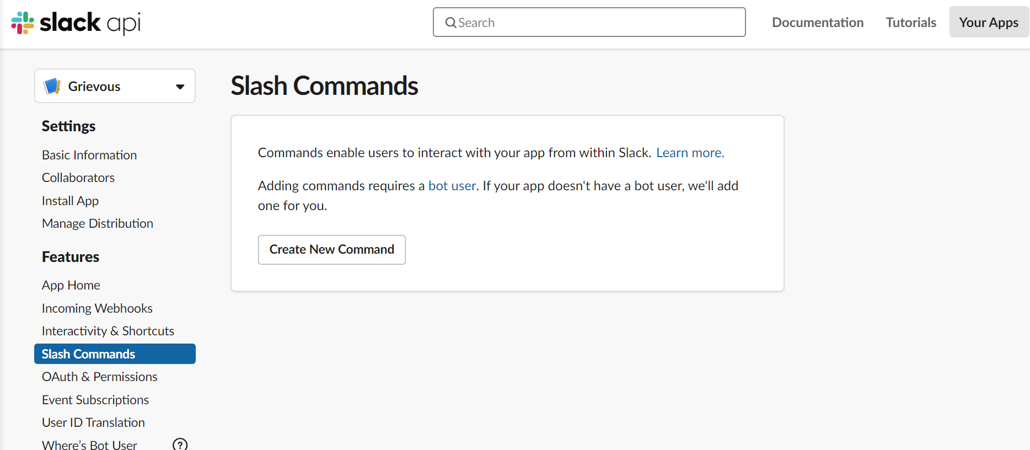The image size is (1030, 450).
Task: Open Manage Distribution page
Action: (98, 223)
